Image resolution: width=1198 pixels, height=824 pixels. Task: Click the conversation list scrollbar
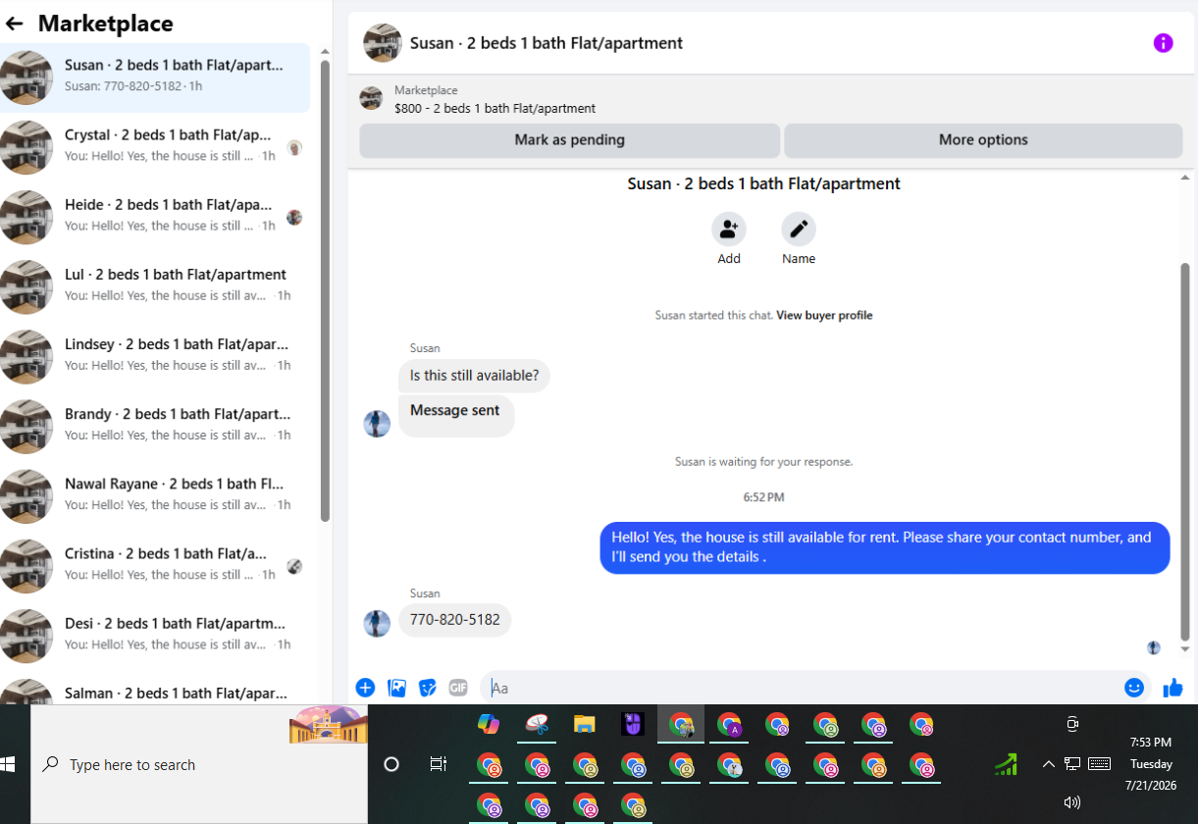(x=325, y=291)
